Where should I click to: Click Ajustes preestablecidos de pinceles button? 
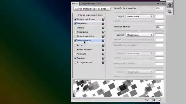[x=92, y=9]
